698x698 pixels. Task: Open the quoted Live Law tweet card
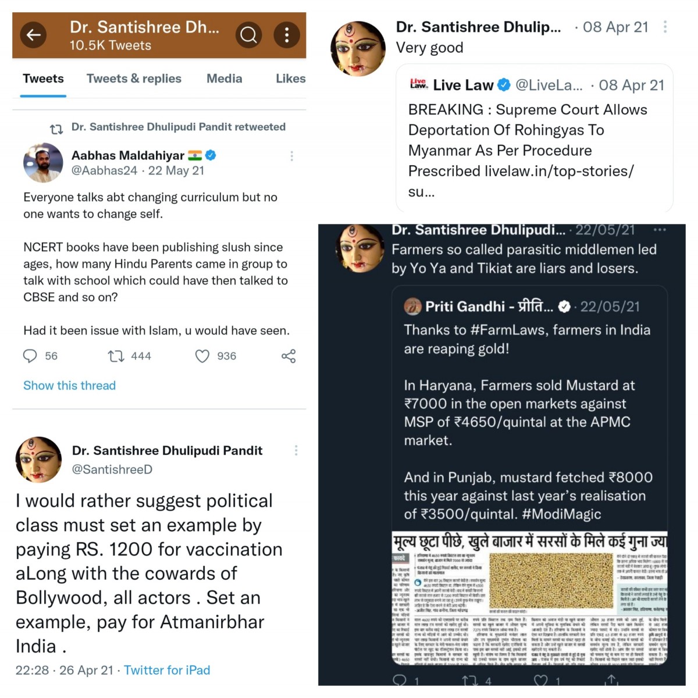point(534,138)
